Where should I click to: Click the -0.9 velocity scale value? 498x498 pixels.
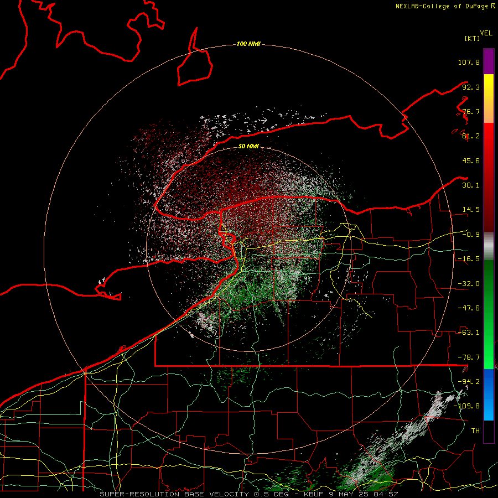471,235
